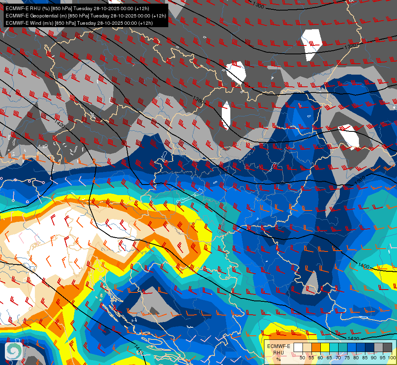Click the 100 legend tick label

pyautogui.click(x=392, y=358)
